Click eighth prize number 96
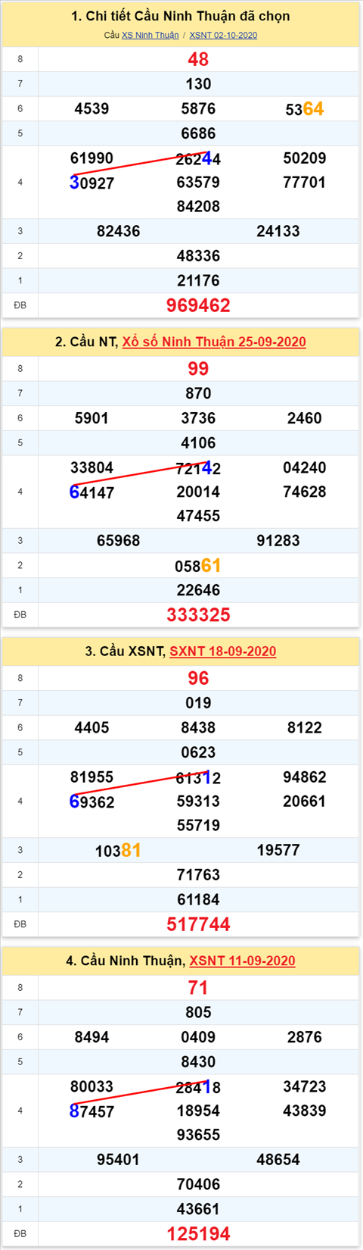363x1250 pixels. 198,678
